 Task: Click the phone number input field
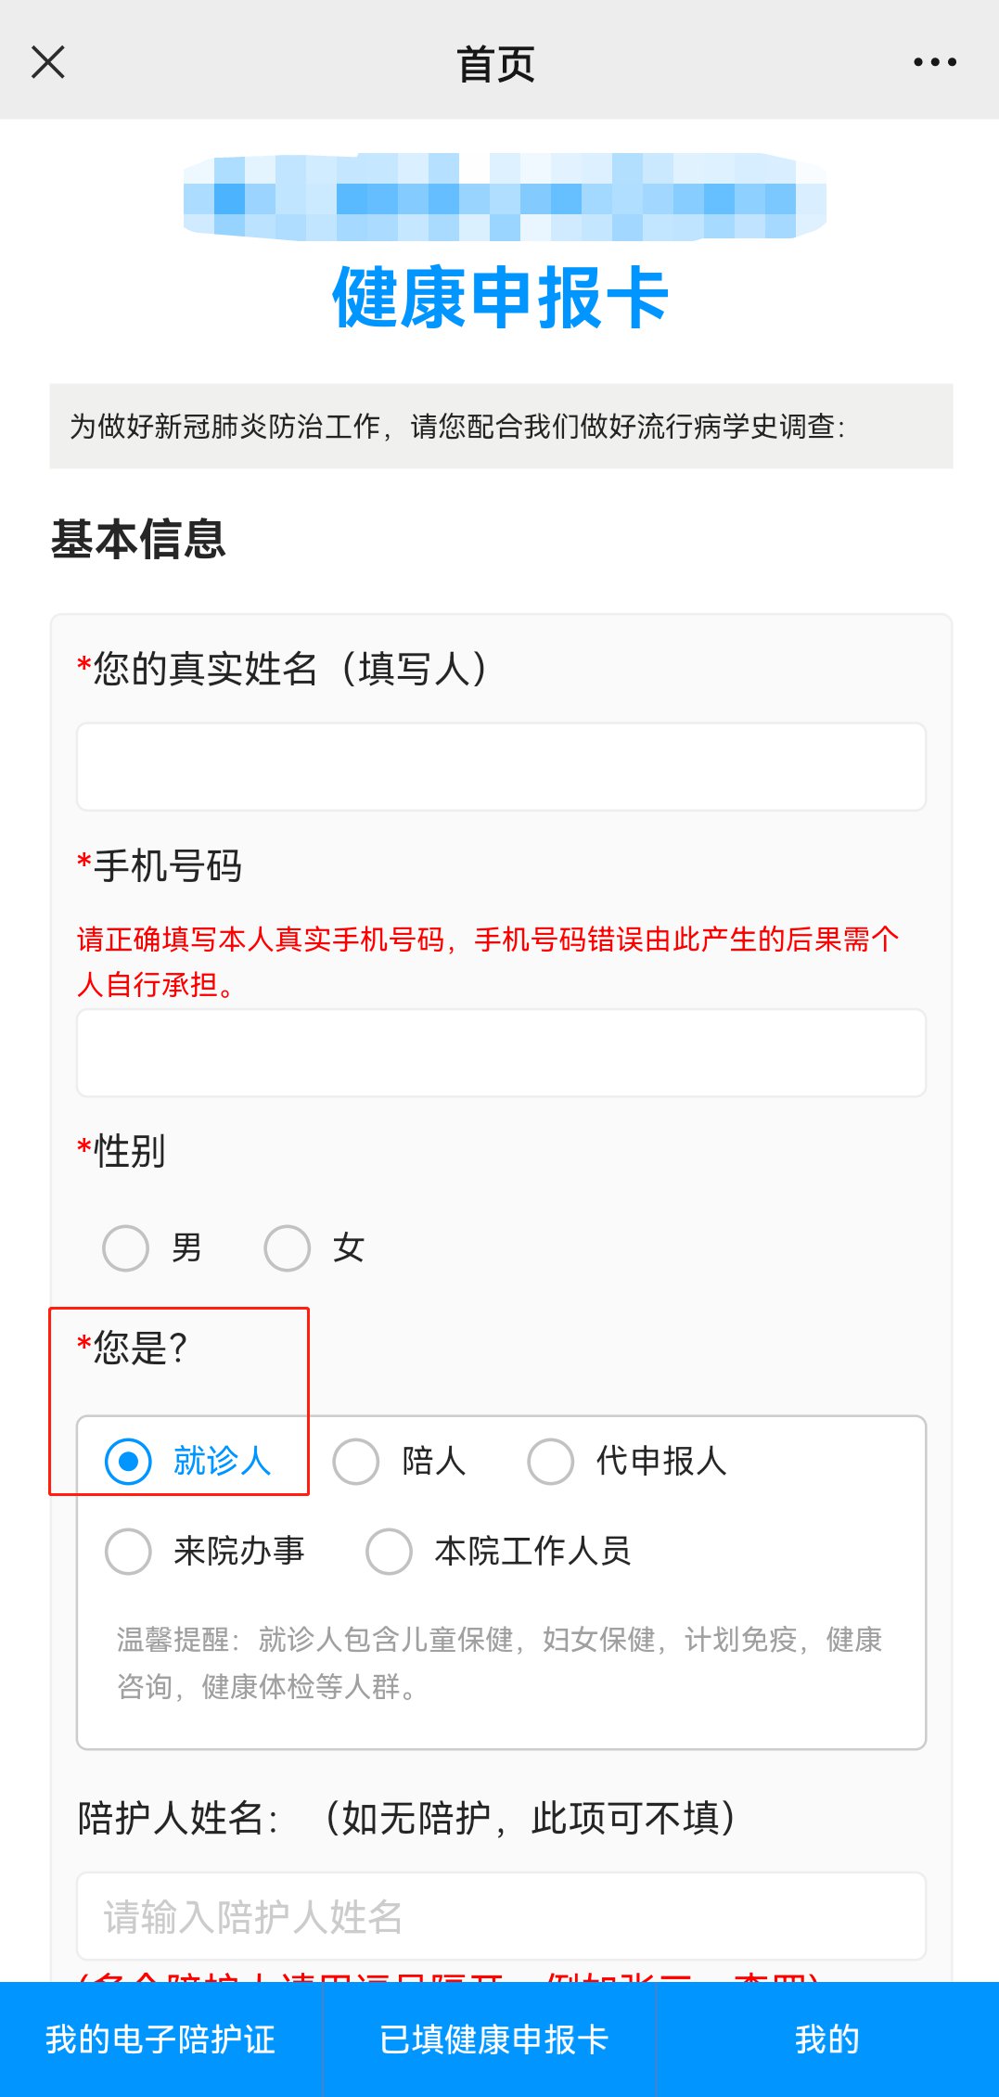[501, 1053]
